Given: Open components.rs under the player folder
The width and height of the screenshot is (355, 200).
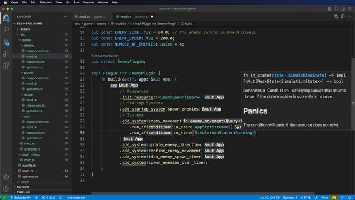Looking at the screenshot, I should point(37,78).
